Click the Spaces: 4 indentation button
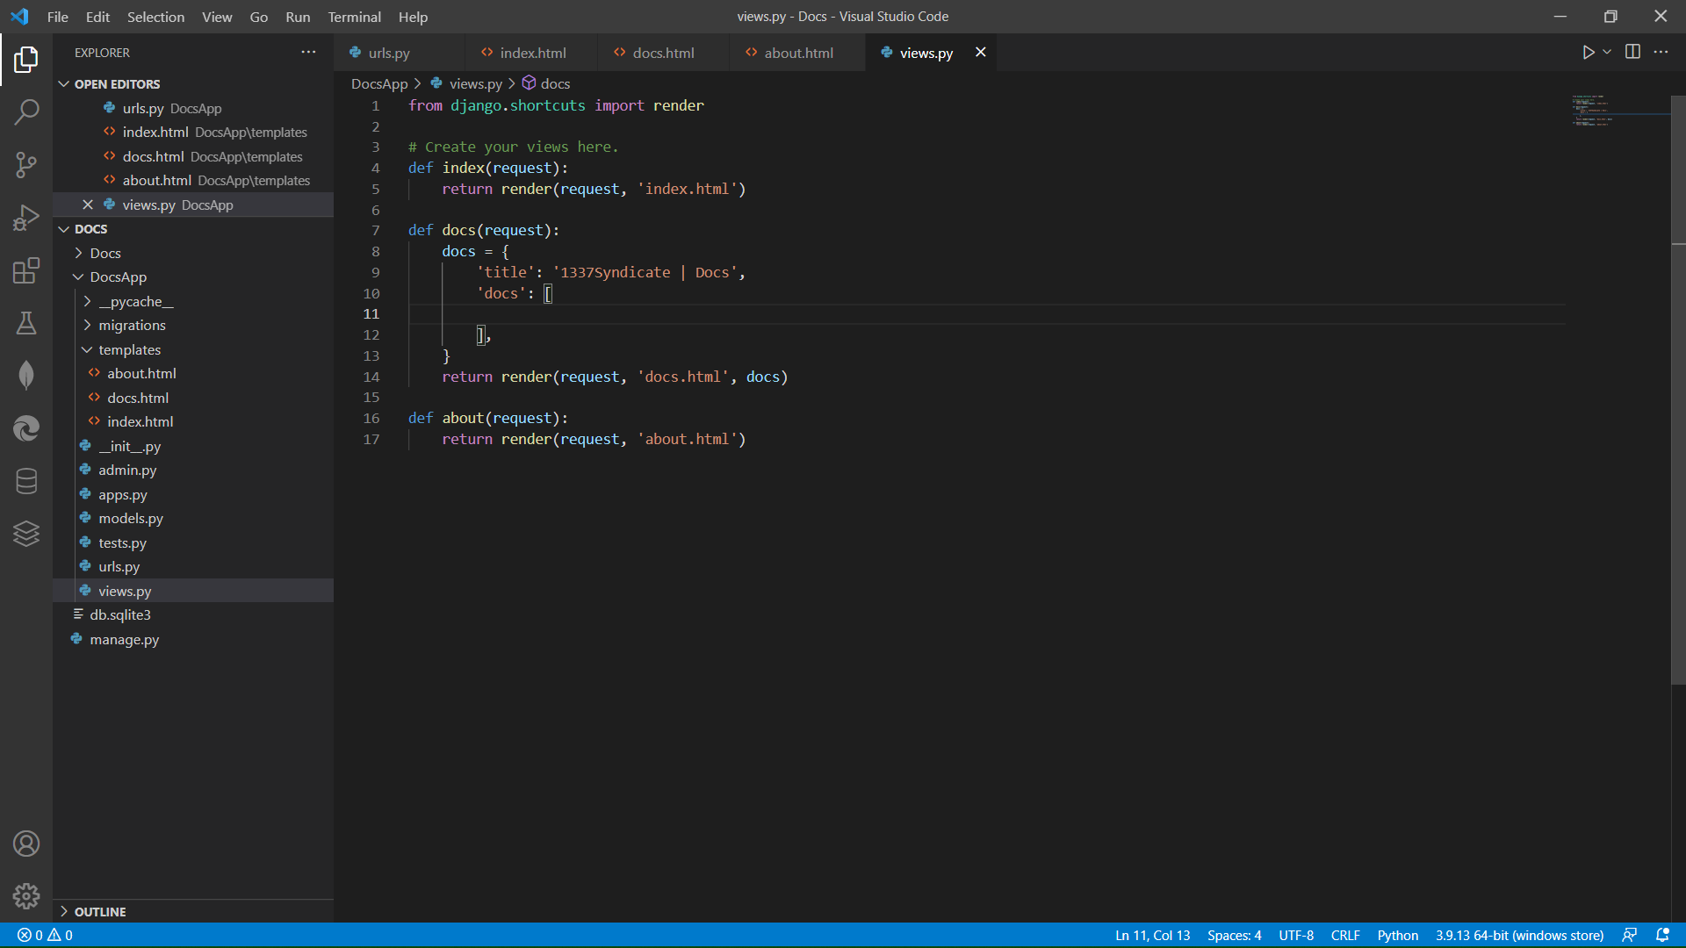 (x=1234, y=935)
